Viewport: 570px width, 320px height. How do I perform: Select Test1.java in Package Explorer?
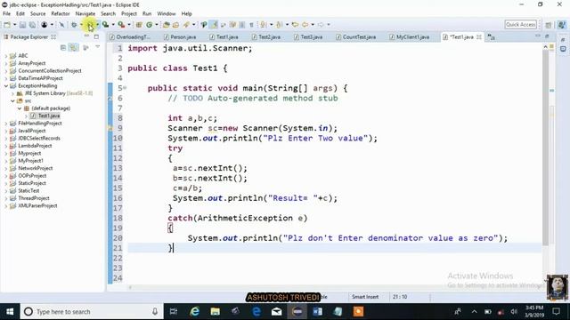[x=49, y=116]
